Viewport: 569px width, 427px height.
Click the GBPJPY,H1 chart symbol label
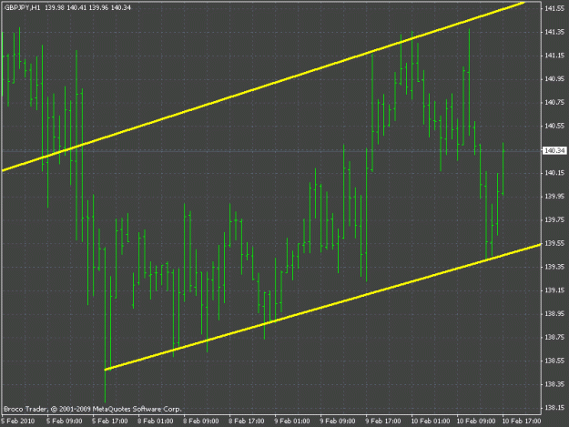coord(23,7)
